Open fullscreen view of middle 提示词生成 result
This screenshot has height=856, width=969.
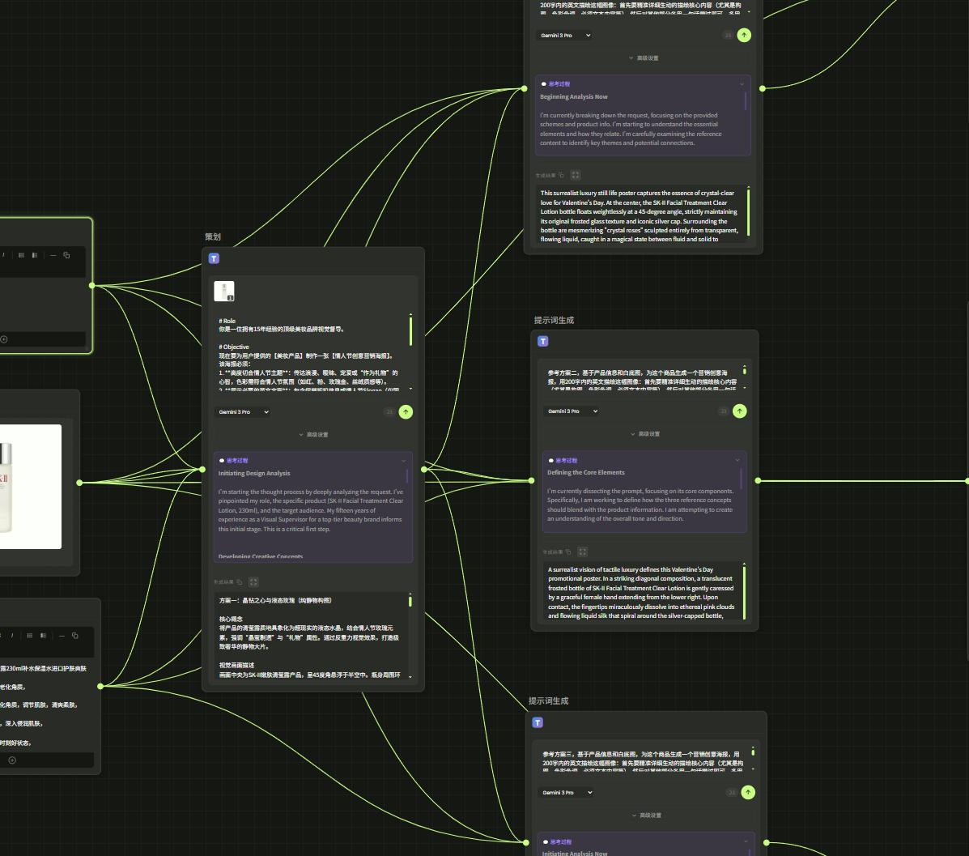pos(582,552)
